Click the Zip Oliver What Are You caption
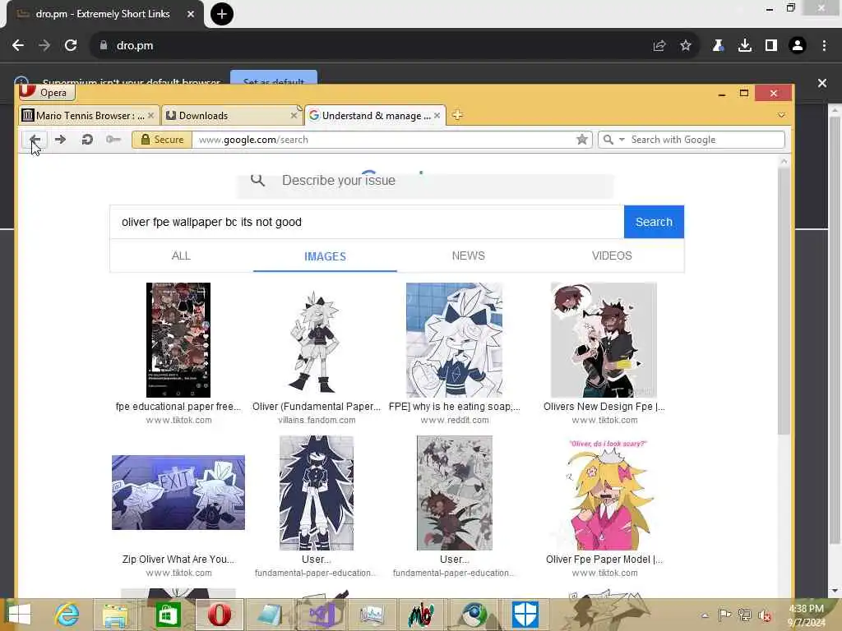842x631 pixels. (x=178, y=559)
